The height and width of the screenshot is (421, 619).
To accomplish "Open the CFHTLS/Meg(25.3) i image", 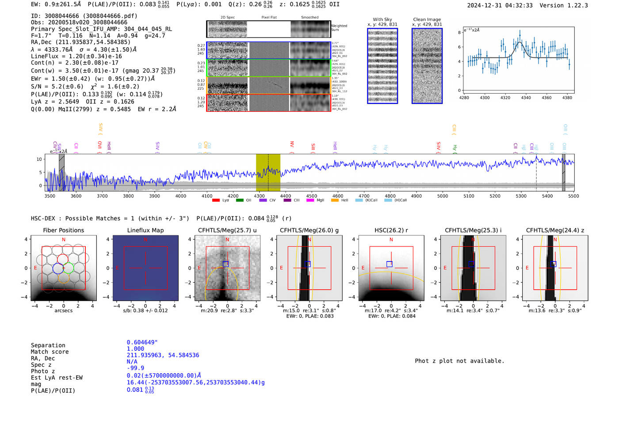I will [x=473, y=268].
